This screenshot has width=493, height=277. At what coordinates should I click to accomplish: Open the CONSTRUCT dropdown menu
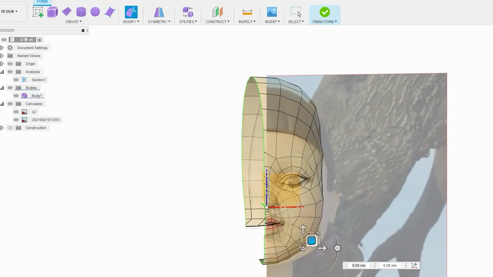click(218, 22)
